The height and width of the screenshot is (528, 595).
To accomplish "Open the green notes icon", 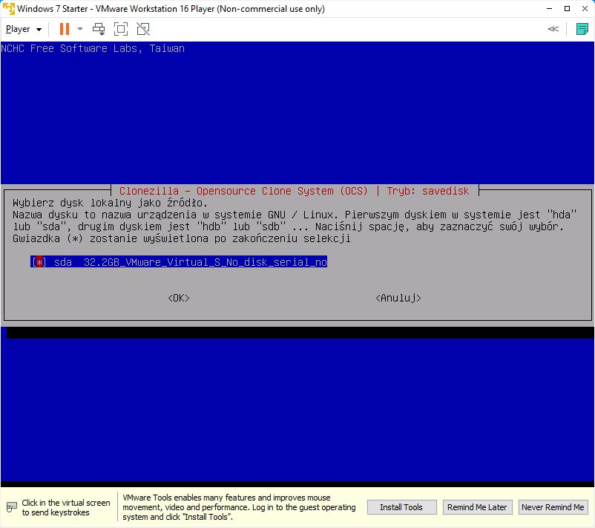I will [582, 29].
